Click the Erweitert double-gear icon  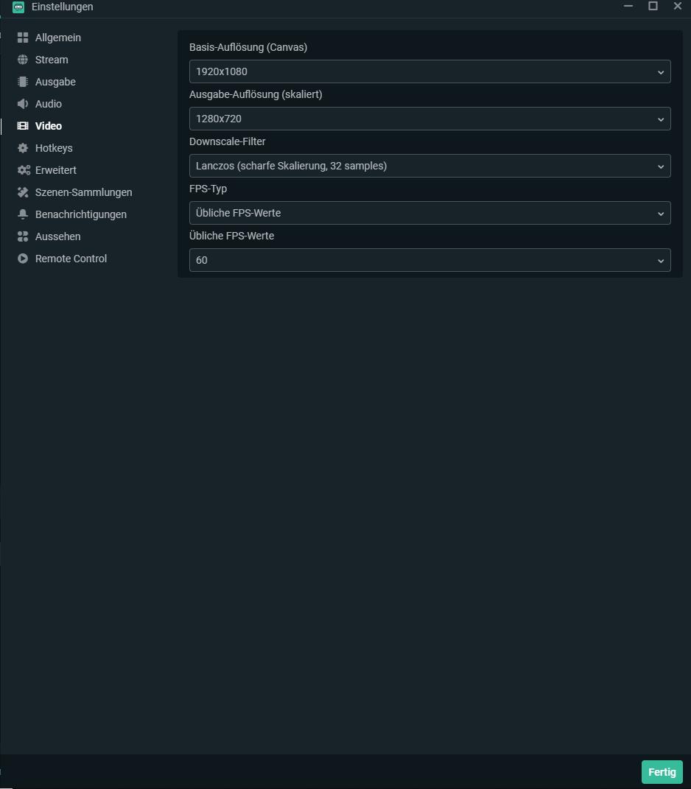[x=24, y=170]
